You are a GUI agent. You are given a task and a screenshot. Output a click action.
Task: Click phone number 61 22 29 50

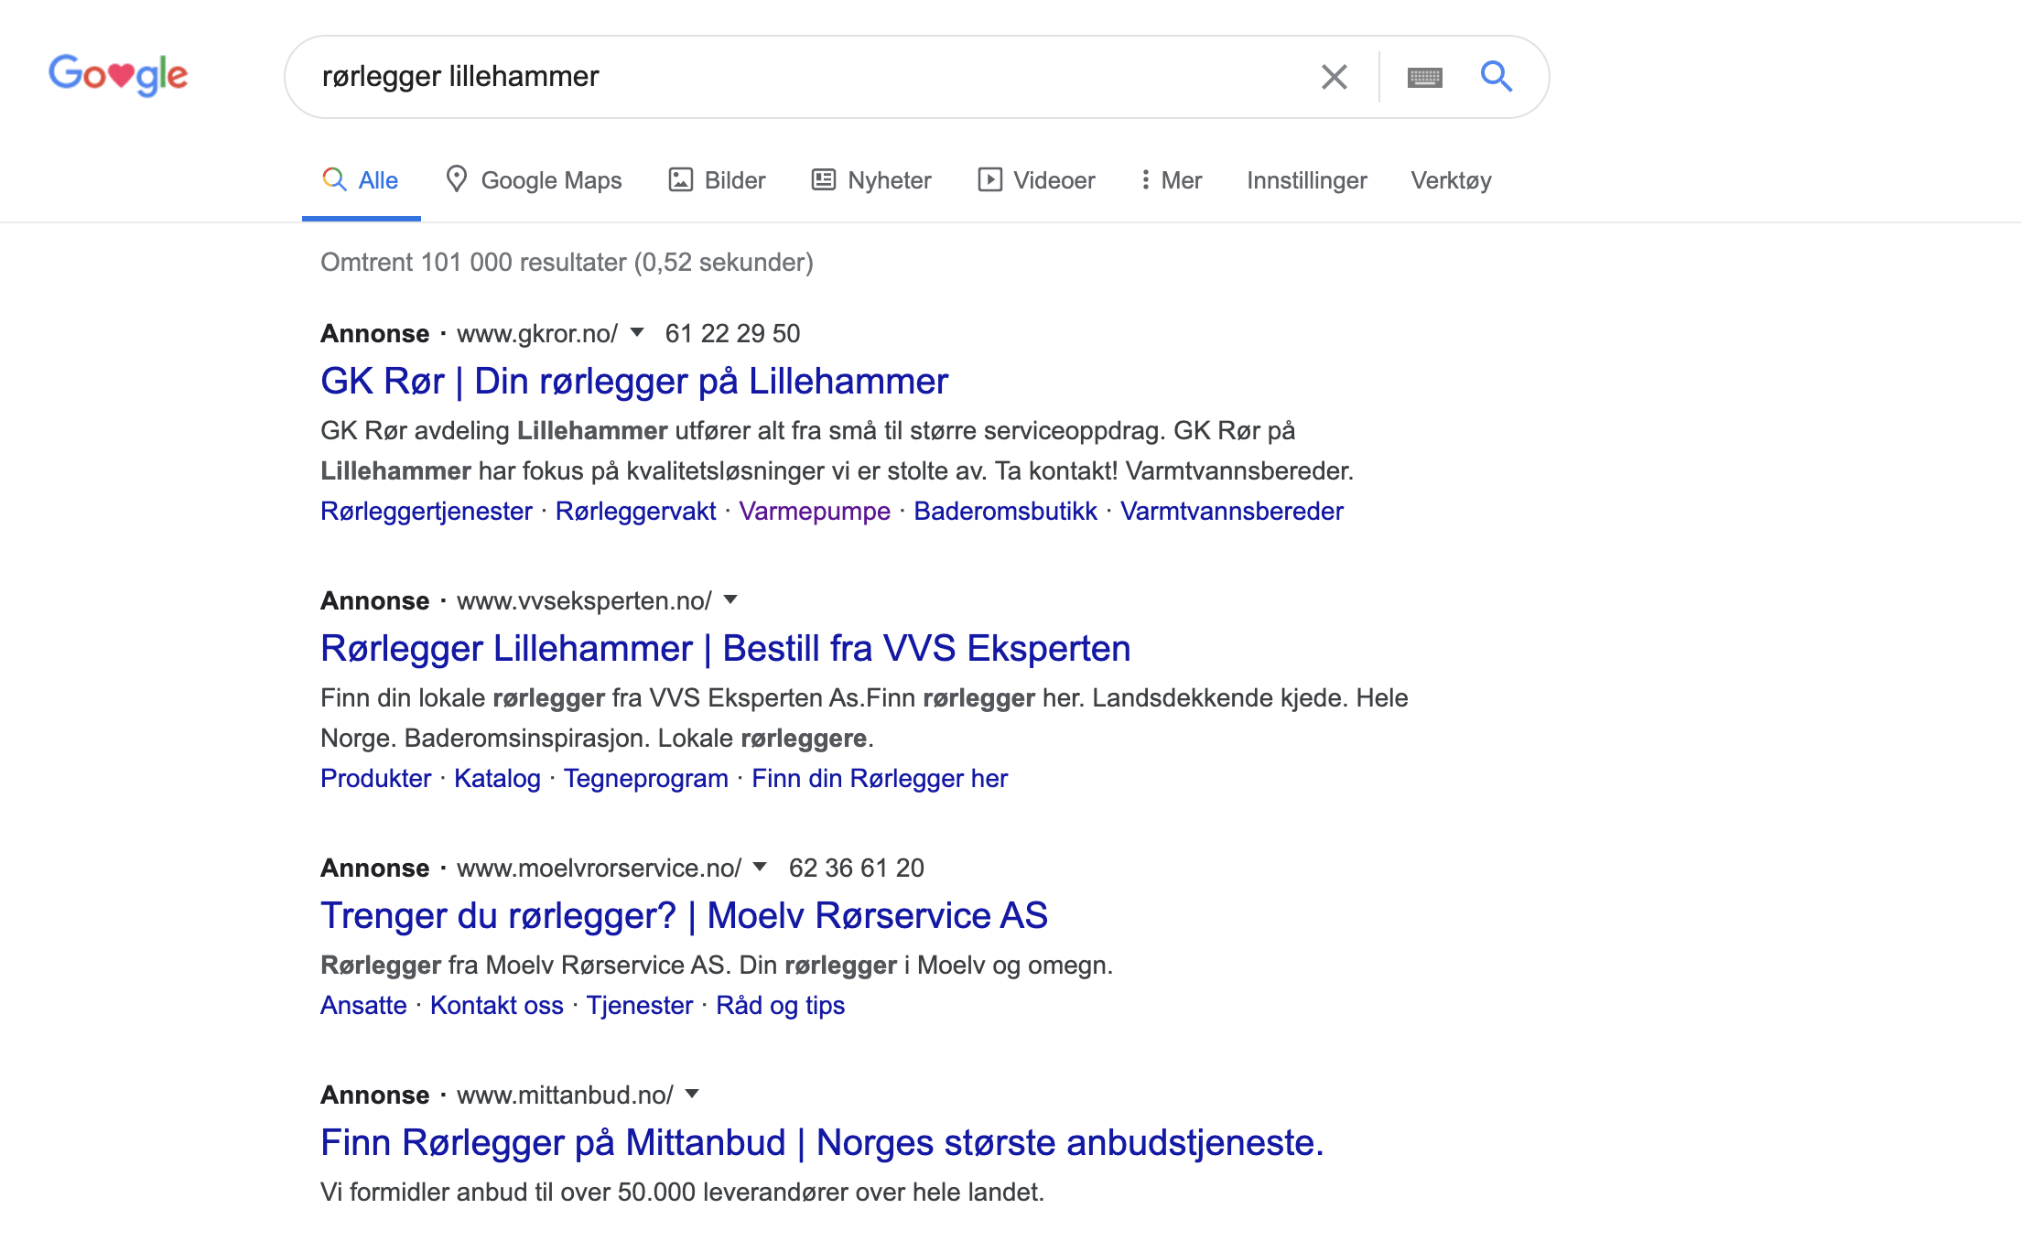coord(732,333)
